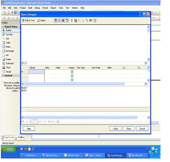Viewport: 170px width, 162px height.
Task: Toggle the diagram pane icon
Action: pos(55,21)
